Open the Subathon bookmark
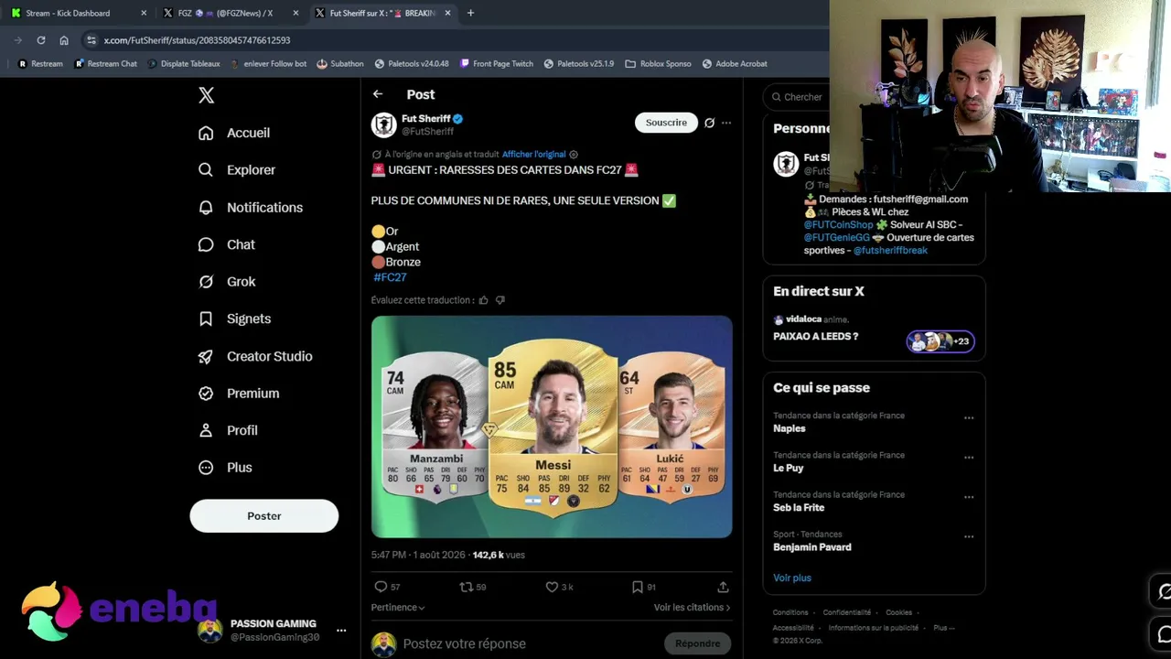The width and height of the screenshot is (1171, 659). (340, 64)
